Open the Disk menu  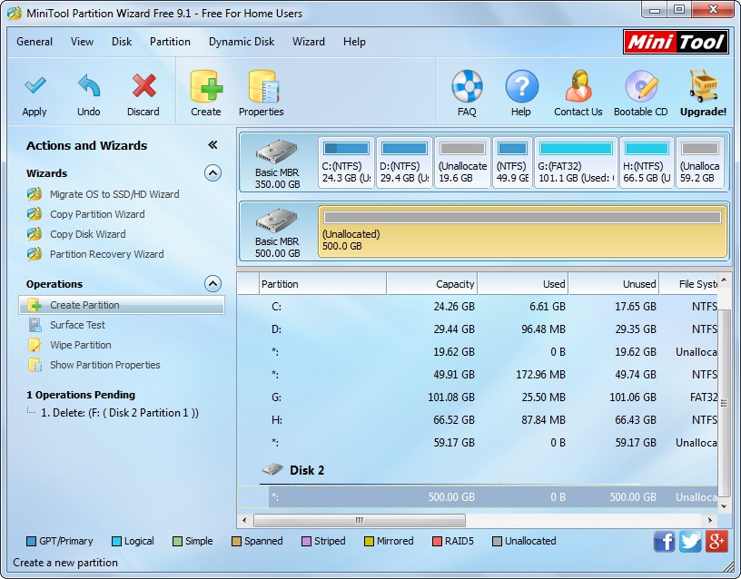122,42
